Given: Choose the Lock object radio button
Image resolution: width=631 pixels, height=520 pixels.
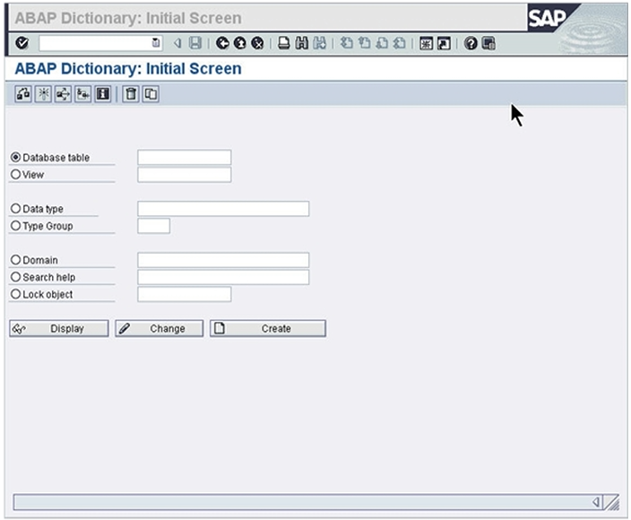Looking at the screenshot, I should [x=15, y=294].
